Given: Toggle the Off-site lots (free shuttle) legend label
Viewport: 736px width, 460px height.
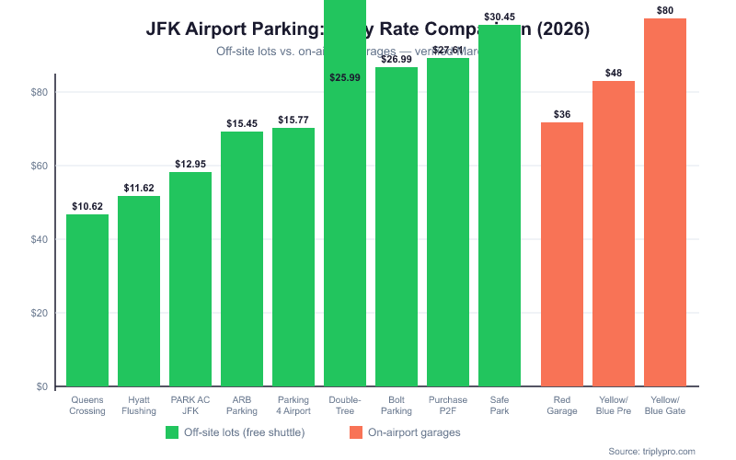Looking at the screenshot, I should 244,431.
